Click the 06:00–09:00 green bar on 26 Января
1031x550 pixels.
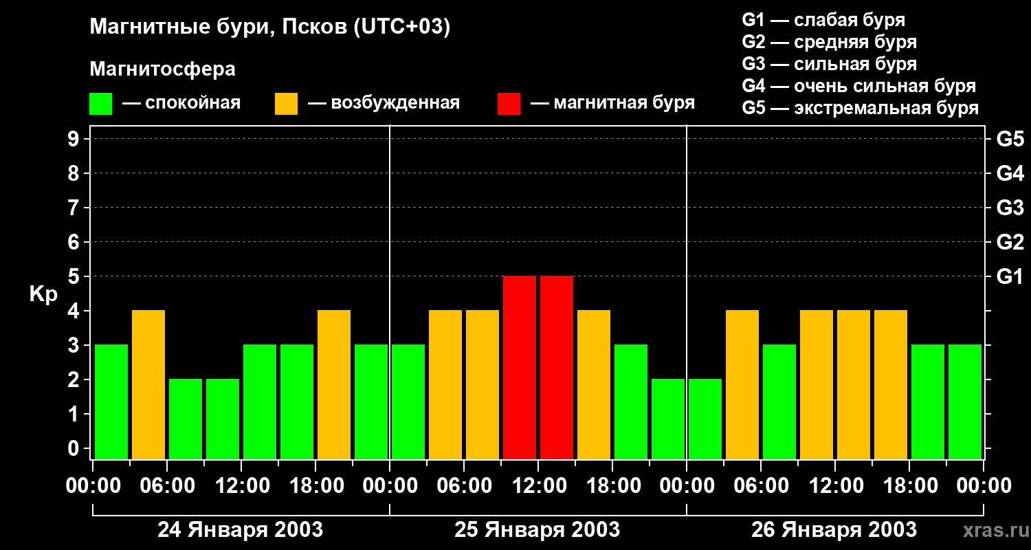click(x=779, y=401)
